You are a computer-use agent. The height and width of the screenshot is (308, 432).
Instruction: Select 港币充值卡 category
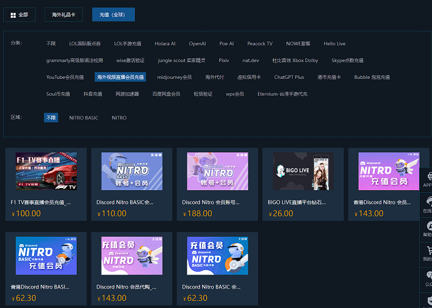[x=329, y=77]
